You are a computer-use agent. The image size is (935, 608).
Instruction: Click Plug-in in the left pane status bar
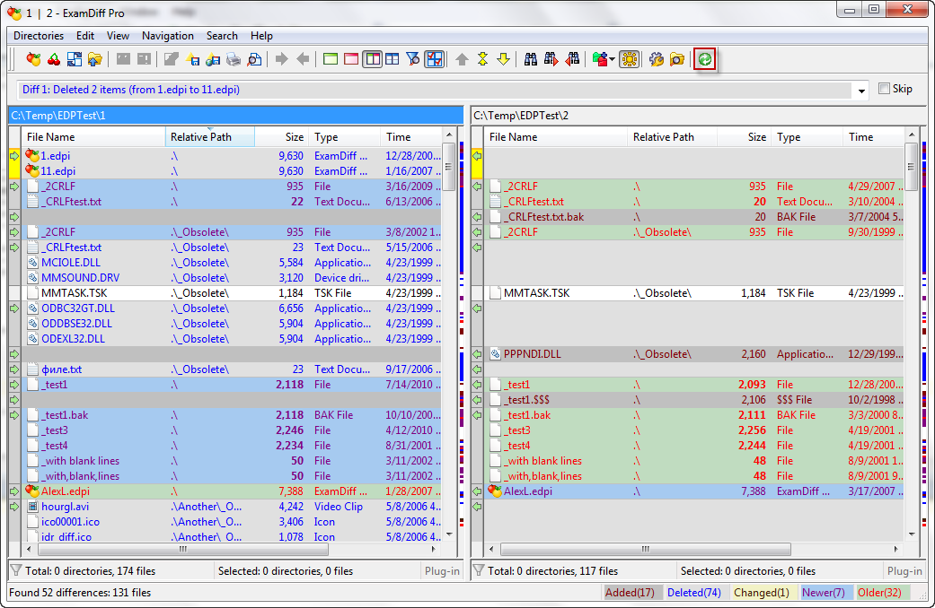442,571
